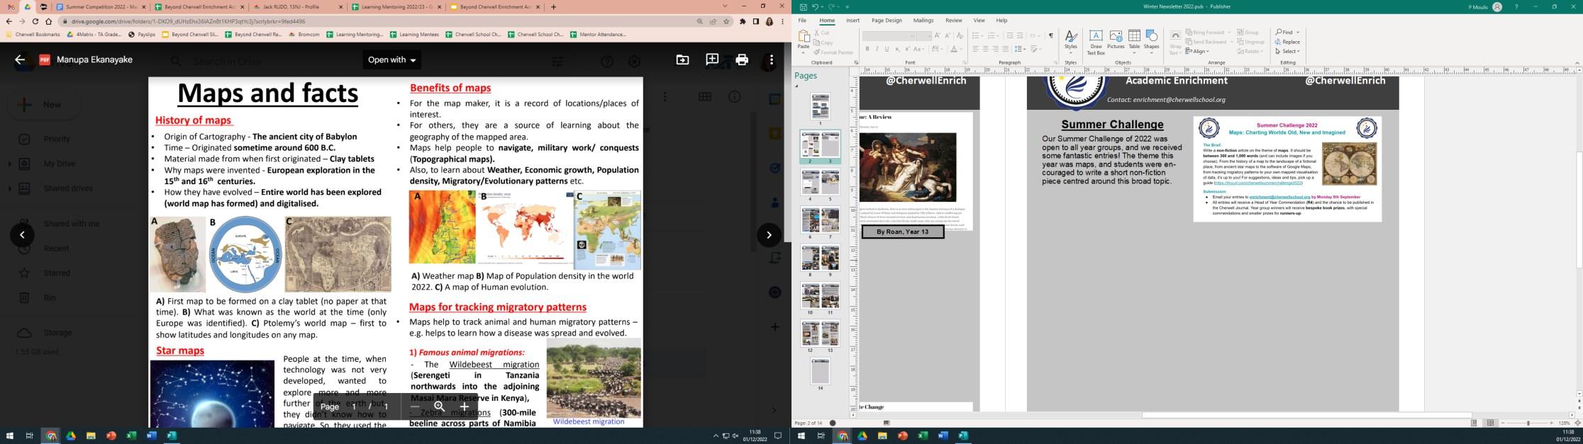
Task: Show next file with the right arrow
Action: [769, 235]
